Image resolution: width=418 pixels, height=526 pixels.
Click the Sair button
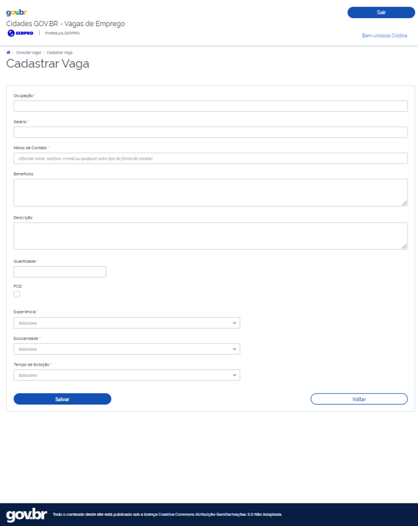point(380,12)
